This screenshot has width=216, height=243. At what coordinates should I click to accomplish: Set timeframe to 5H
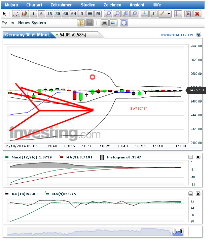pyautogui.click(x=74, y=14)
